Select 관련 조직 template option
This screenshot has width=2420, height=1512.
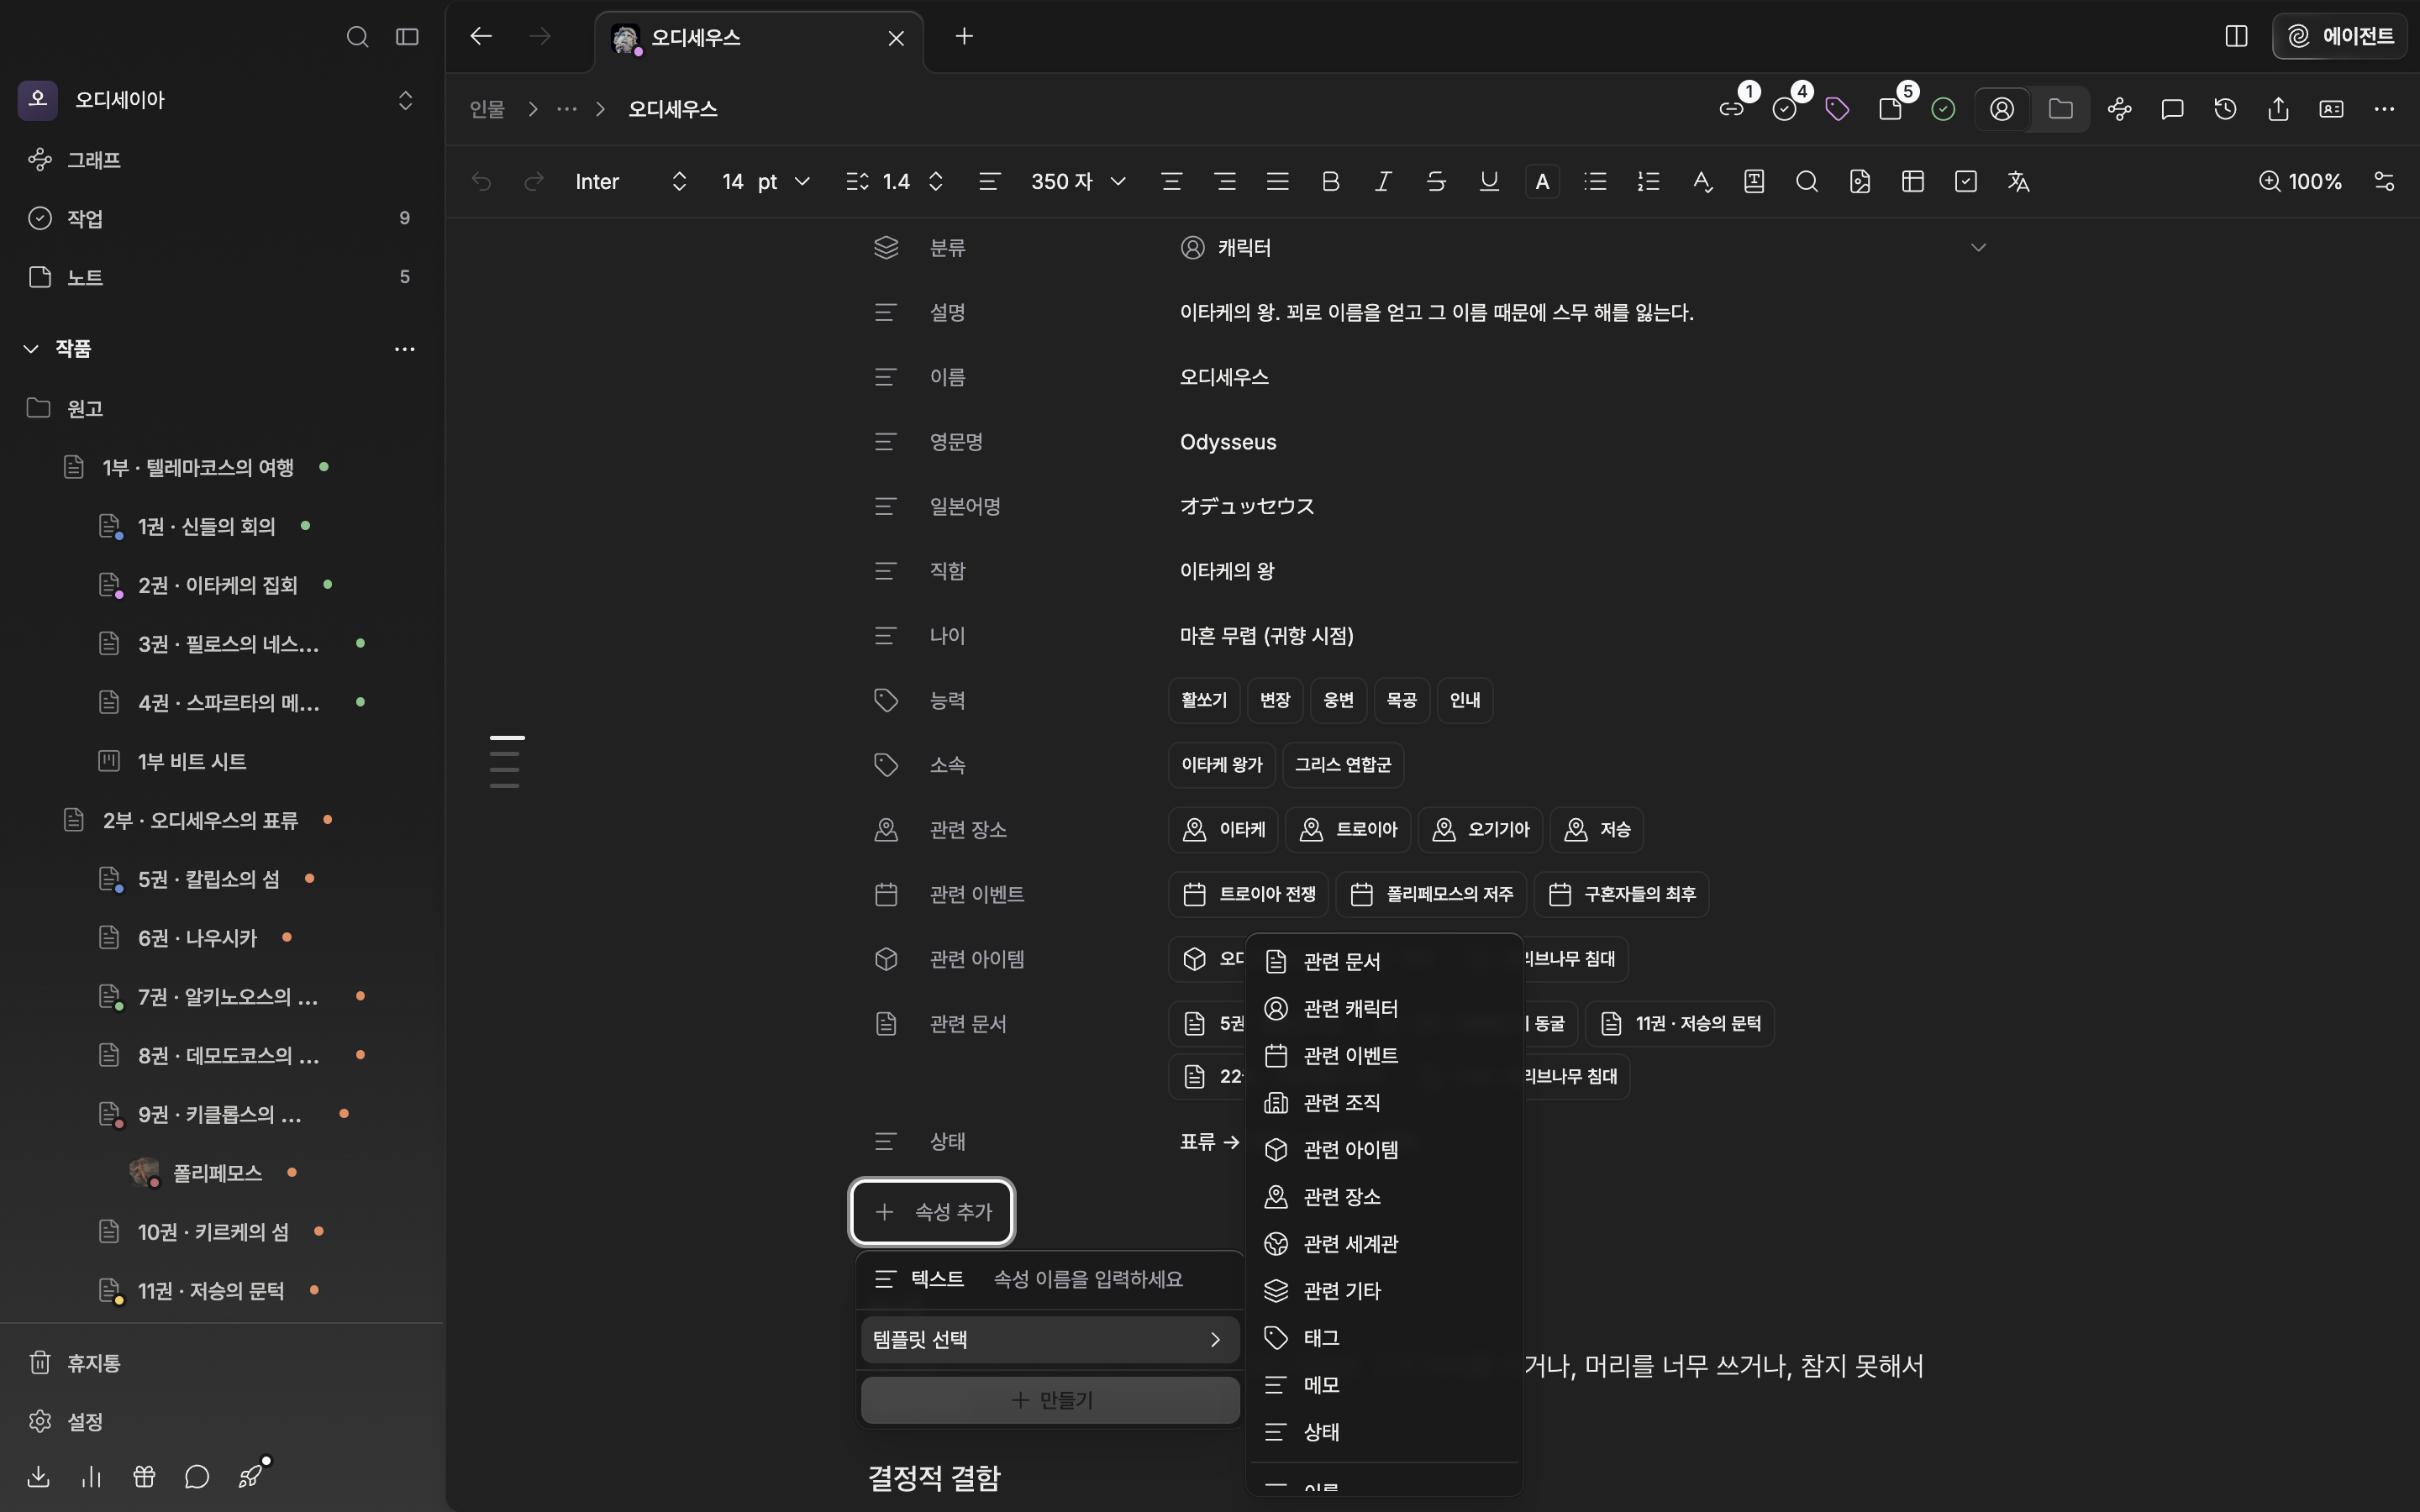[1384, 1102]
